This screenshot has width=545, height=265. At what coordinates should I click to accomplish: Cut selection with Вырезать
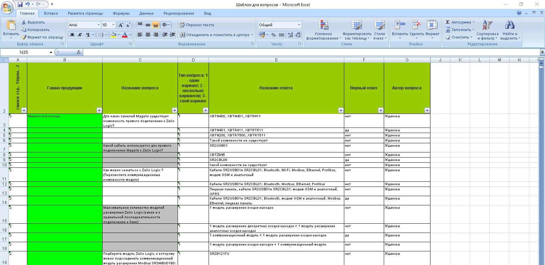[33, 22]
